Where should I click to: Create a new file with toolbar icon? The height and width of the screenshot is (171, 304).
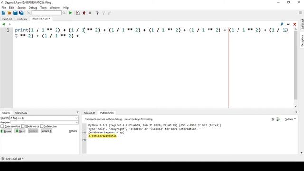coord(3,13)
